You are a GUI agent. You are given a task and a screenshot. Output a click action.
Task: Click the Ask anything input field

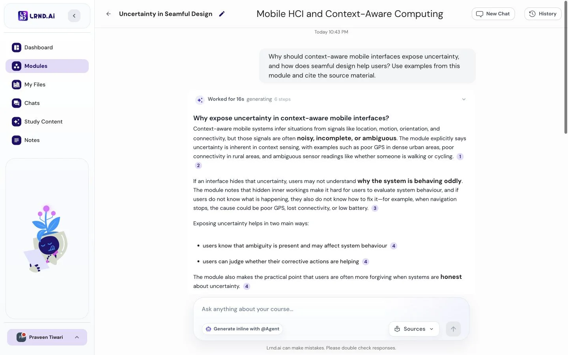331,309
